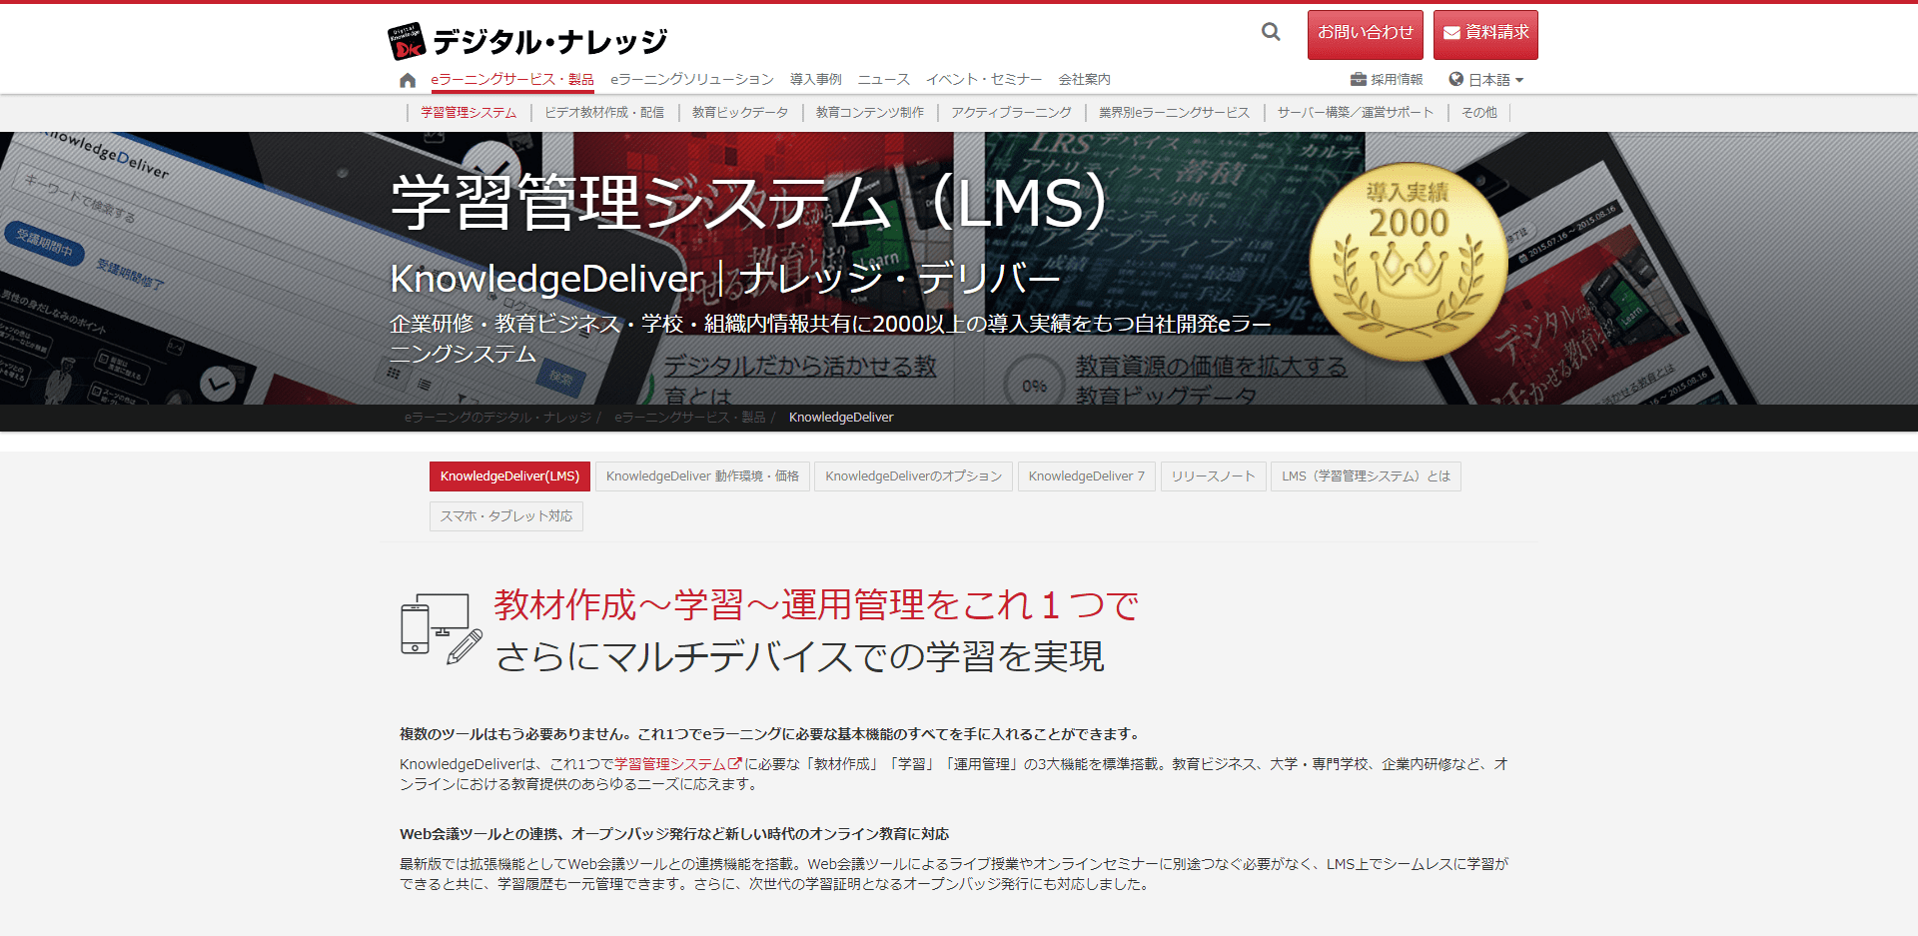Screen dimensions: 1918x936
Task: Click the 導入実績 2000 gold medal
Action: tap(1408, 262)
